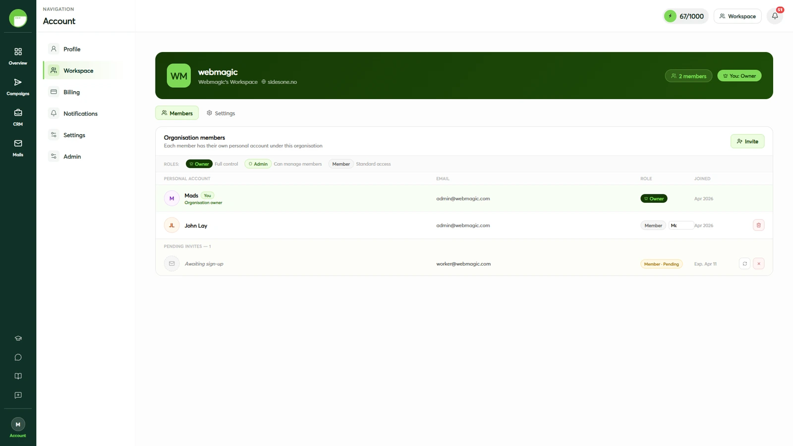Switch to the workspace Settings tab
Viewport: 793px width, 446px height.
221,113
